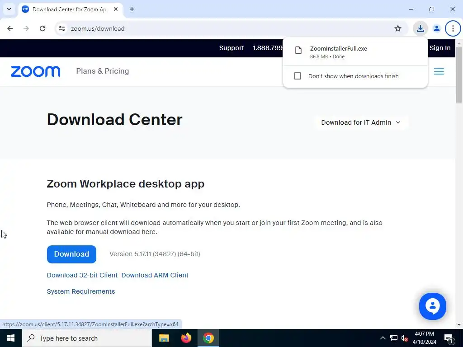Open the chat assistant bubble
The image size is (463, 347).
[432, 306]
